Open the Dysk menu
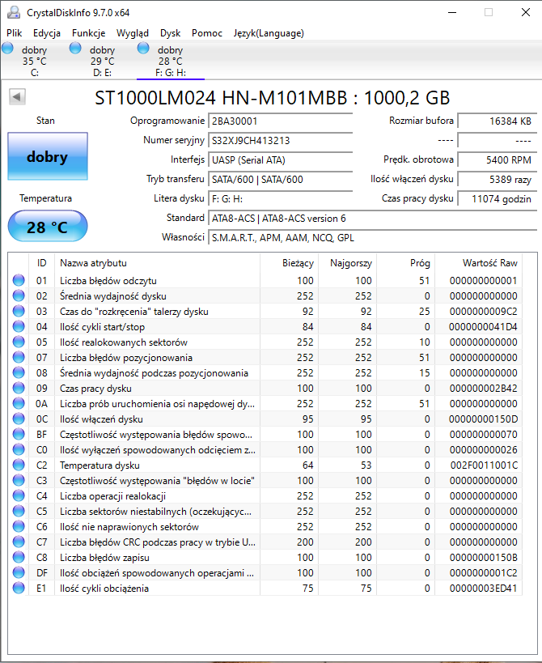The image size is (542, 663). 170,33
